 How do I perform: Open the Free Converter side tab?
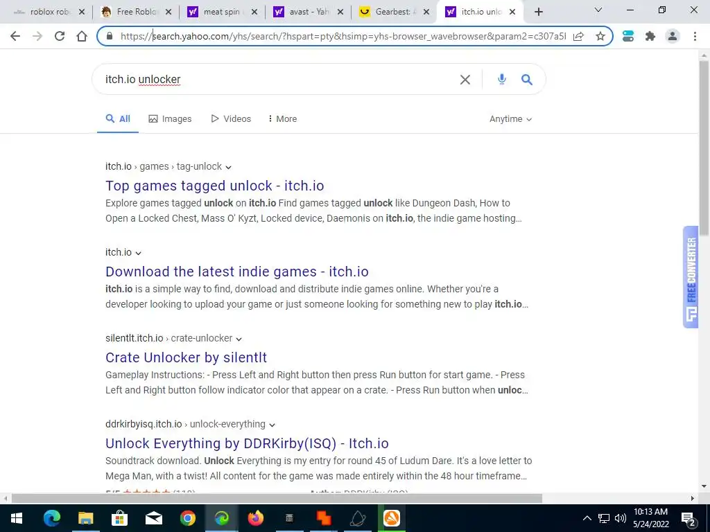point(691,277)
